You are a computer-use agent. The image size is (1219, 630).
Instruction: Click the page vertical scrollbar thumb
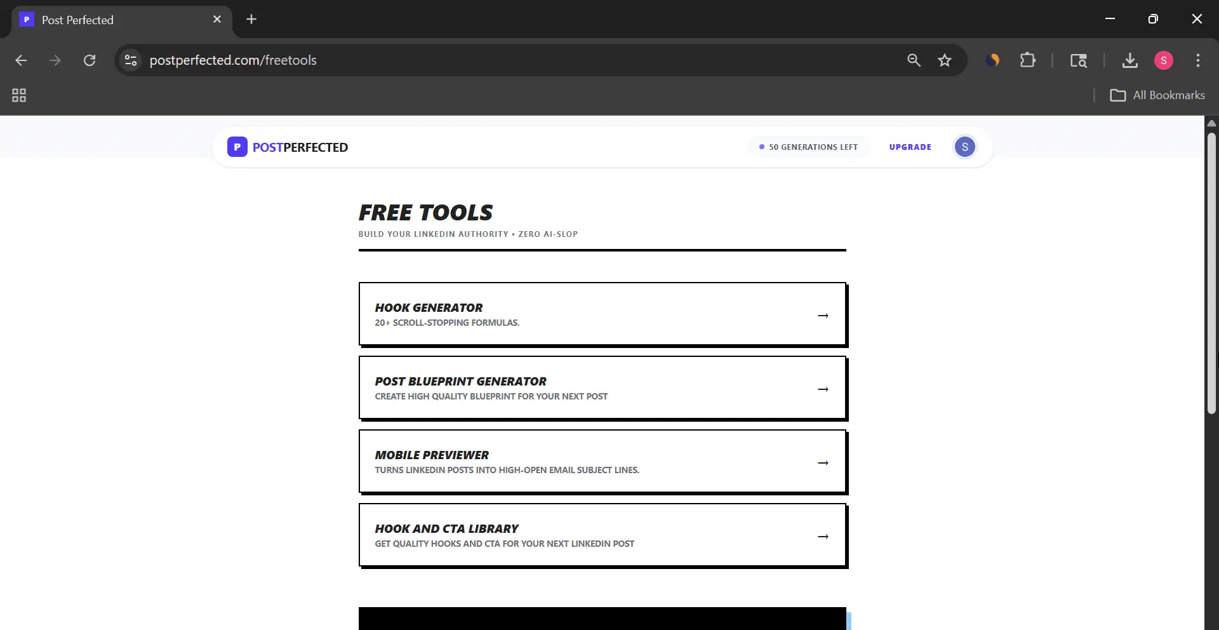(1211, 273)
